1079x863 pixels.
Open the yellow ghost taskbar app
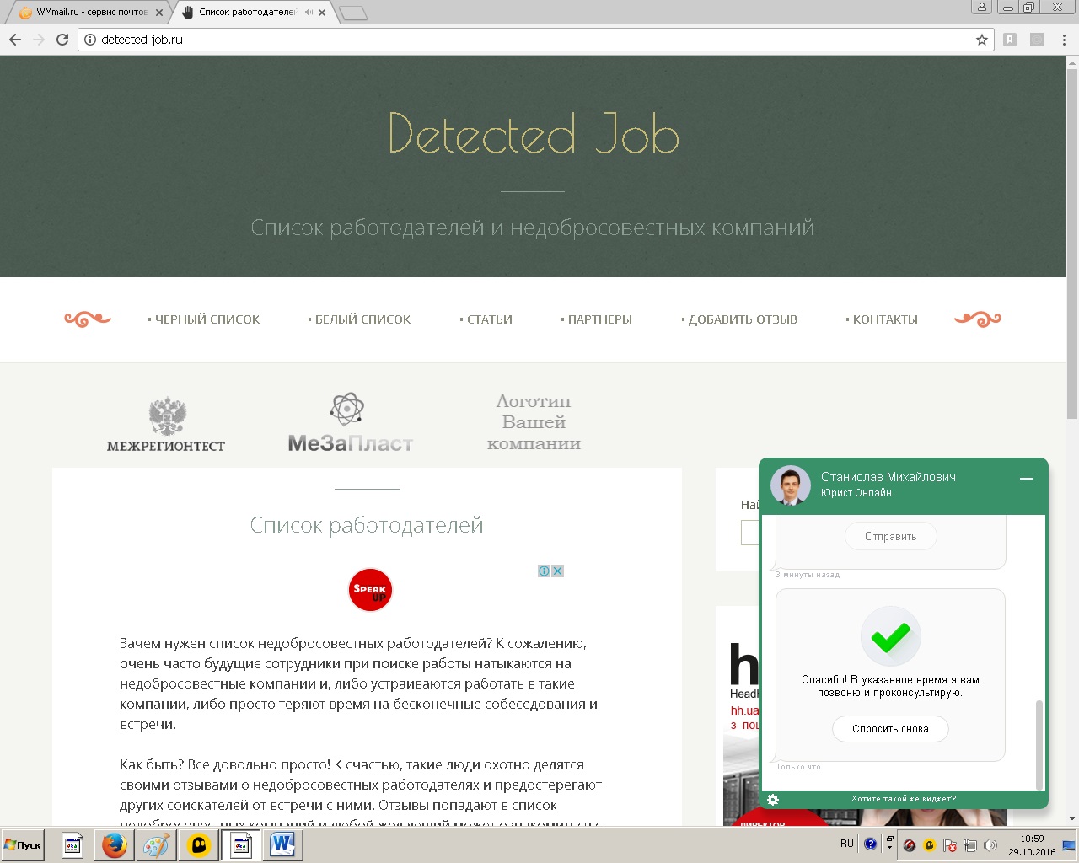click(199, 844)
